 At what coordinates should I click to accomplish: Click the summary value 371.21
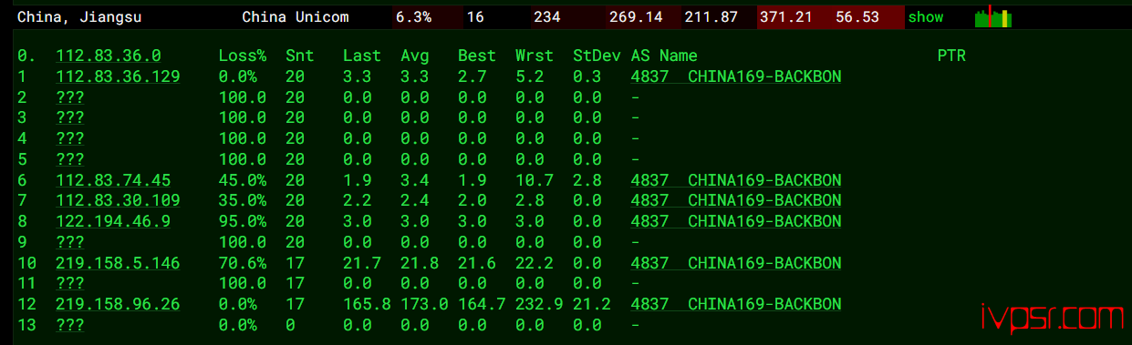pos(785,17)
